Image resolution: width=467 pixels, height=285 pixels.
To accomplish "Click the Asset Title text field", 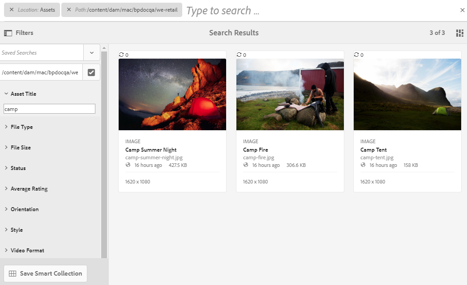I will (x=49, y=109).
